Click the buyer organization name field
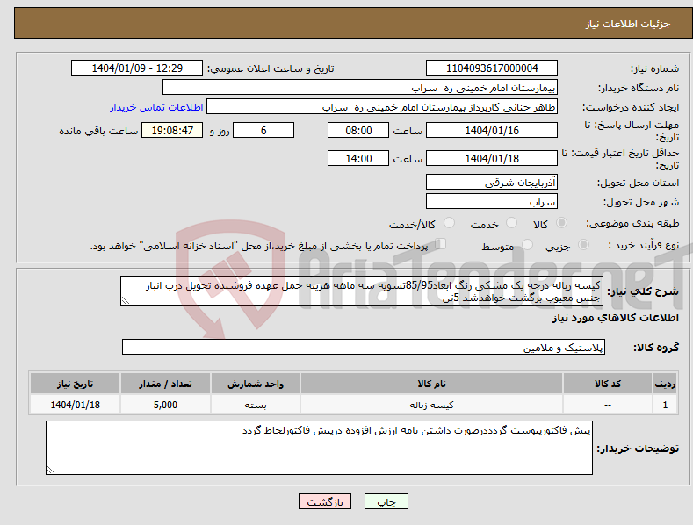 click(360, 88)
